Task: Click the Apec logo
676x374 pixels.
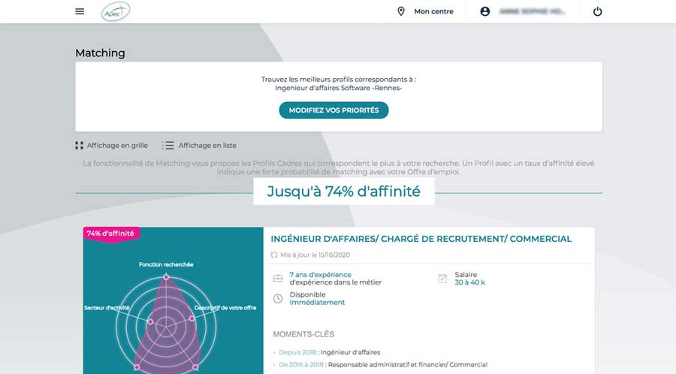Action: tap(116, 11)
